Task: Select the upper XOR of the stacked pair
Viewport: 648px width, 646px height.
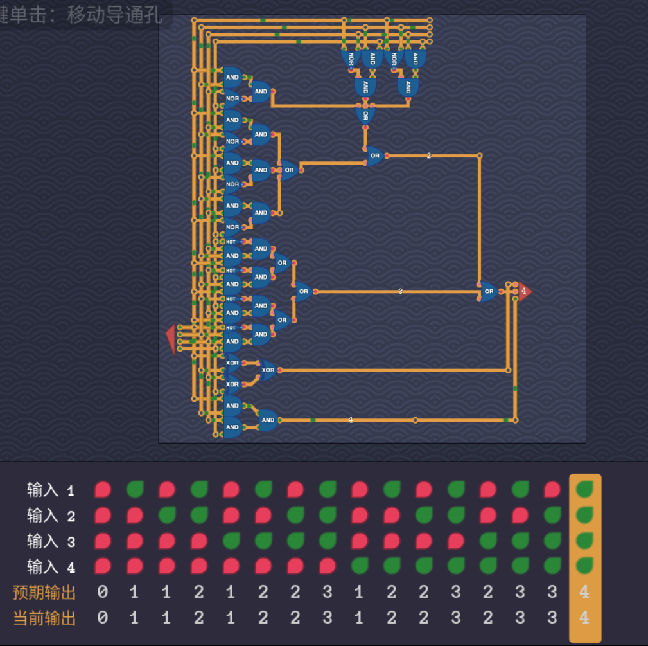Action: 232,363
